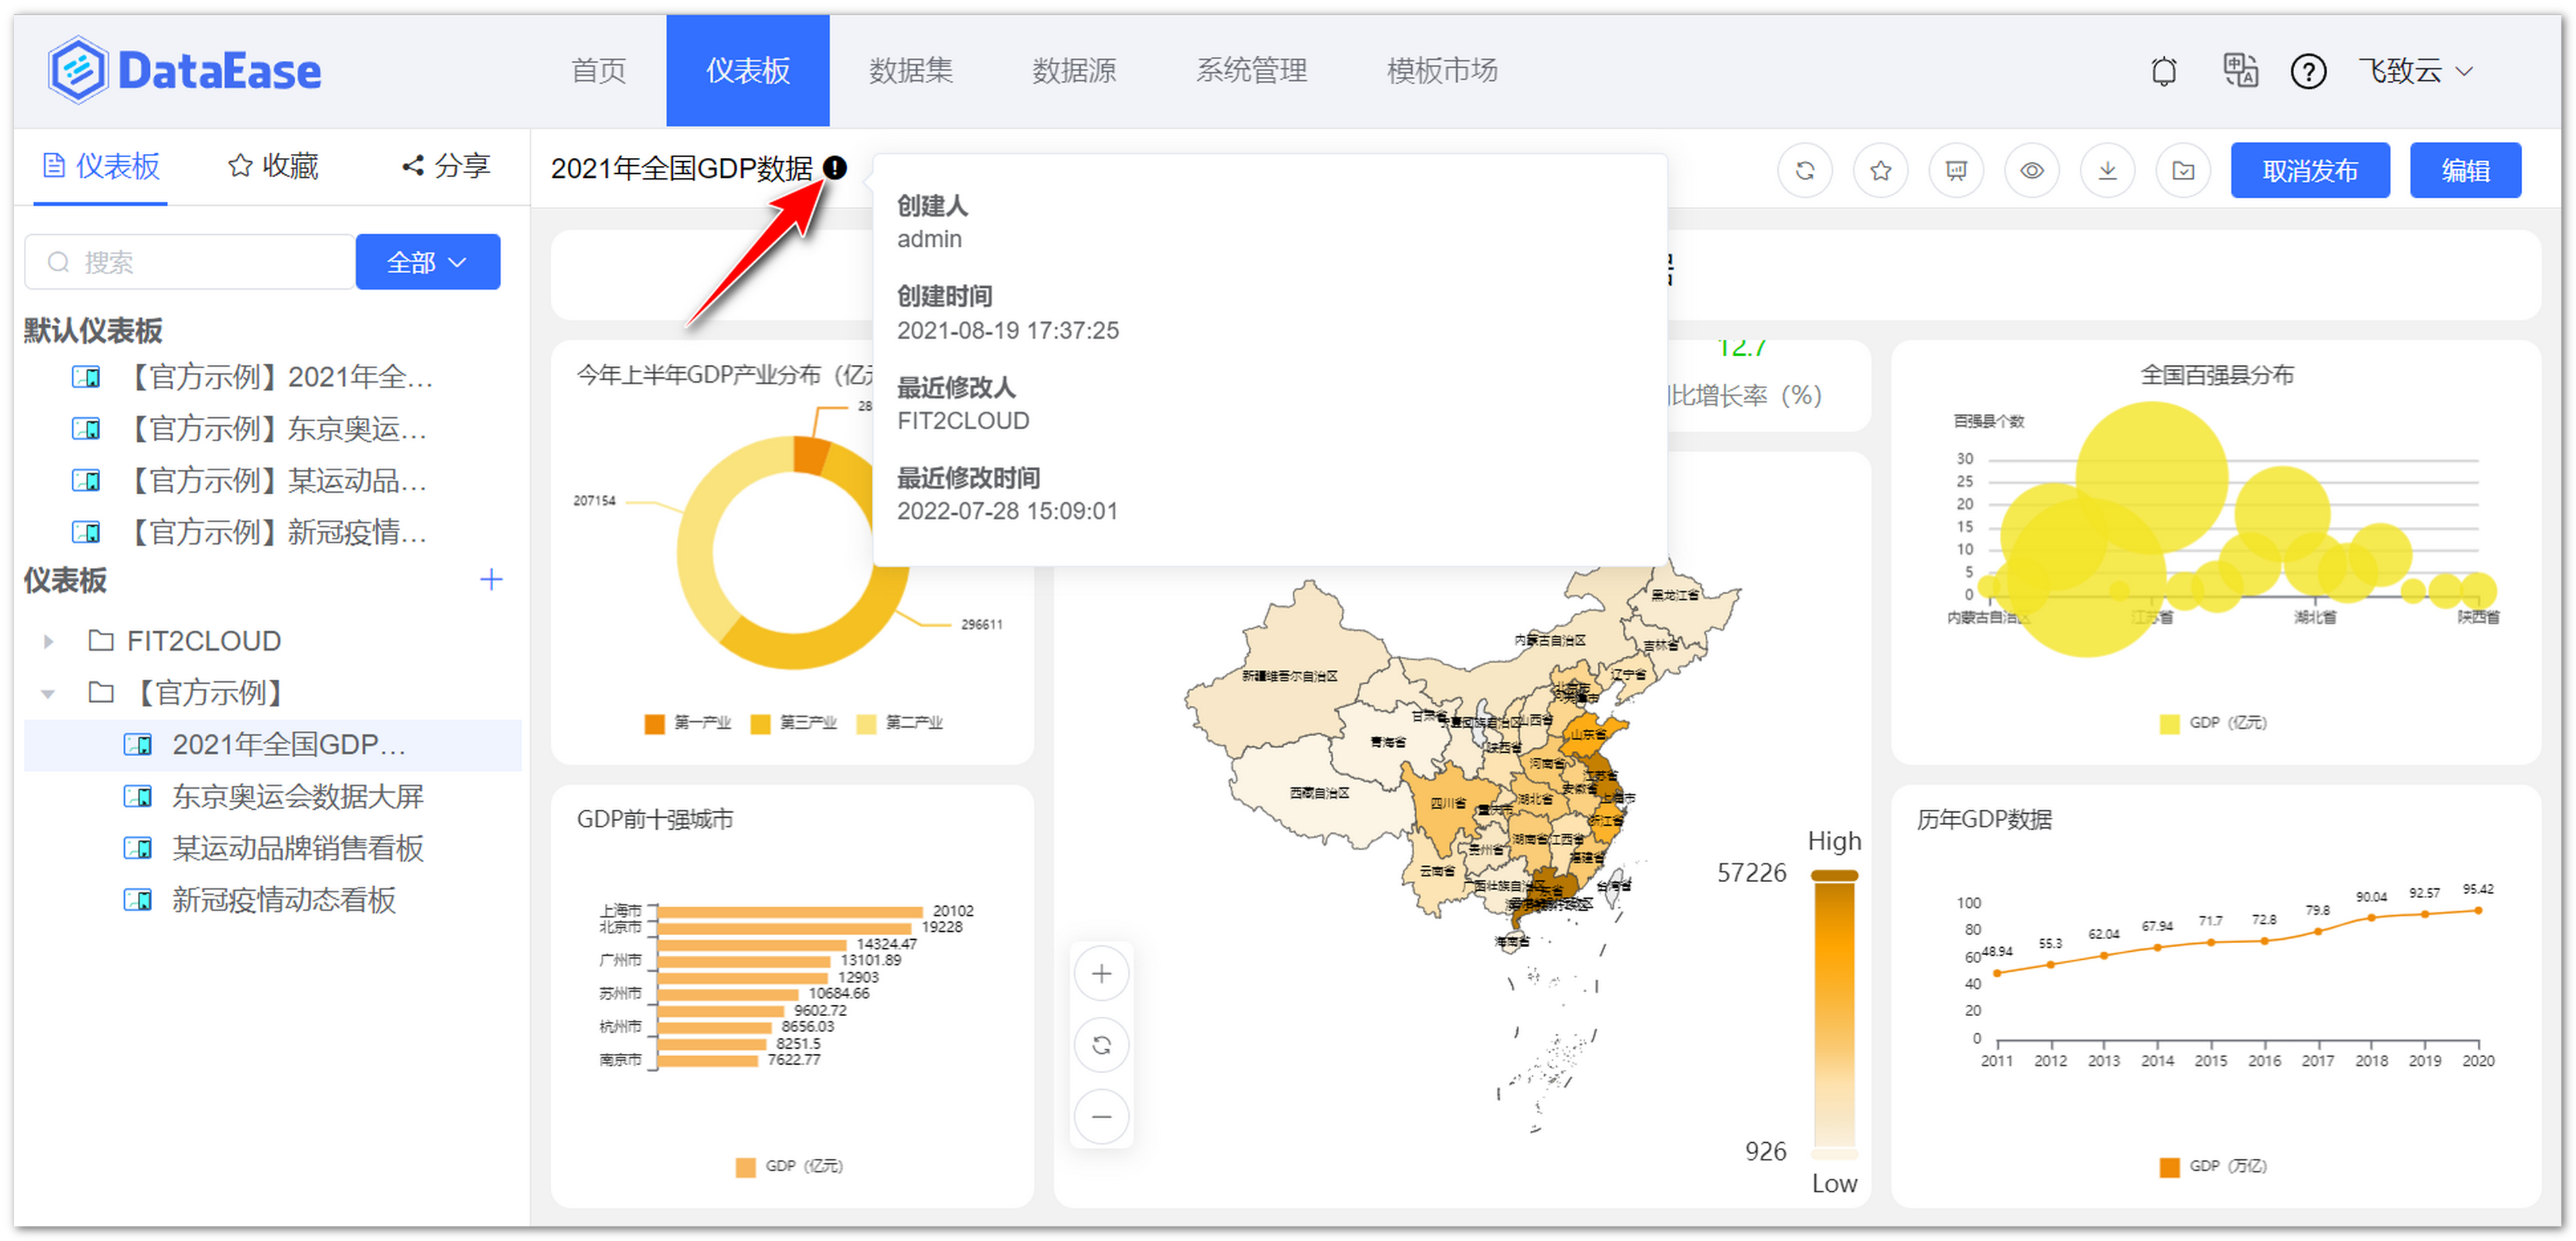Image resolution: width=2576 pixels, height=1241 pixels.
Task: Click the 【官方示例】 folder icon
Action: 100,692
